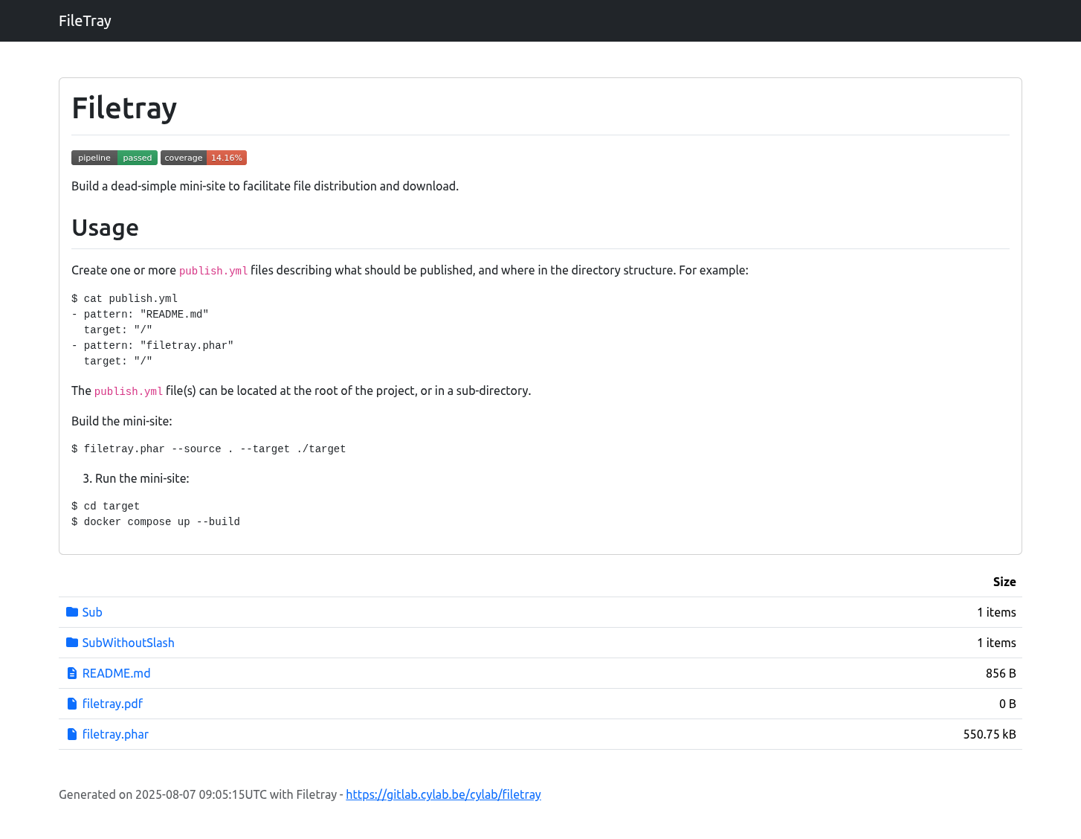
Task: Click the coverage 14.16% badge
Action: tap(204, 158)
